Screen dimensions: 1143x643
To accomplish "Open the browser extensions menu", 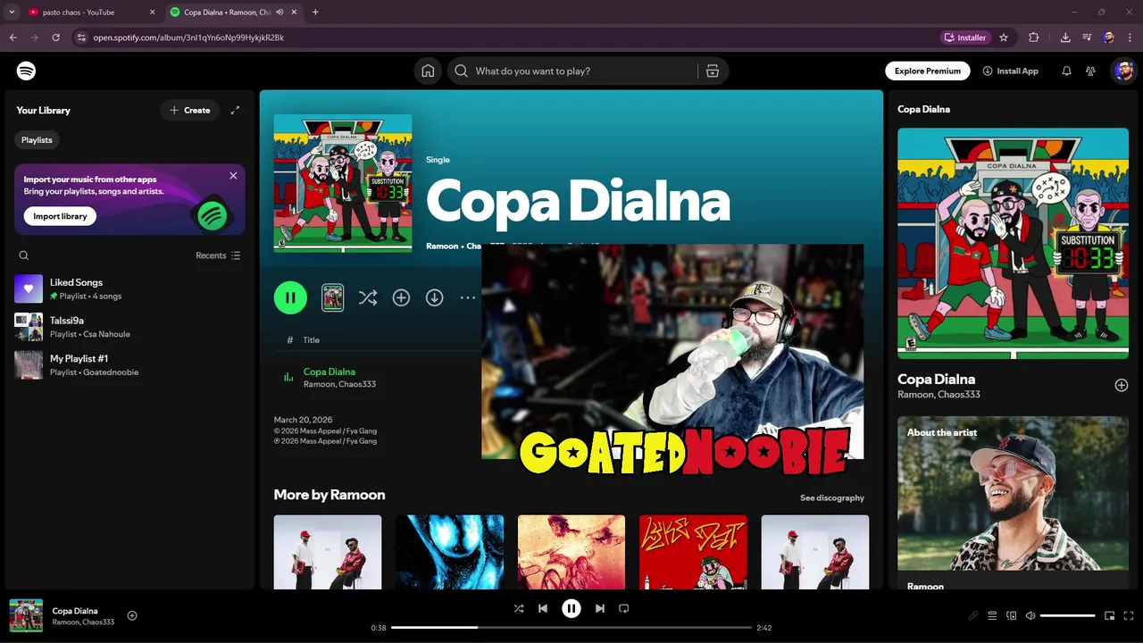I will click(x=1034, y=38).
